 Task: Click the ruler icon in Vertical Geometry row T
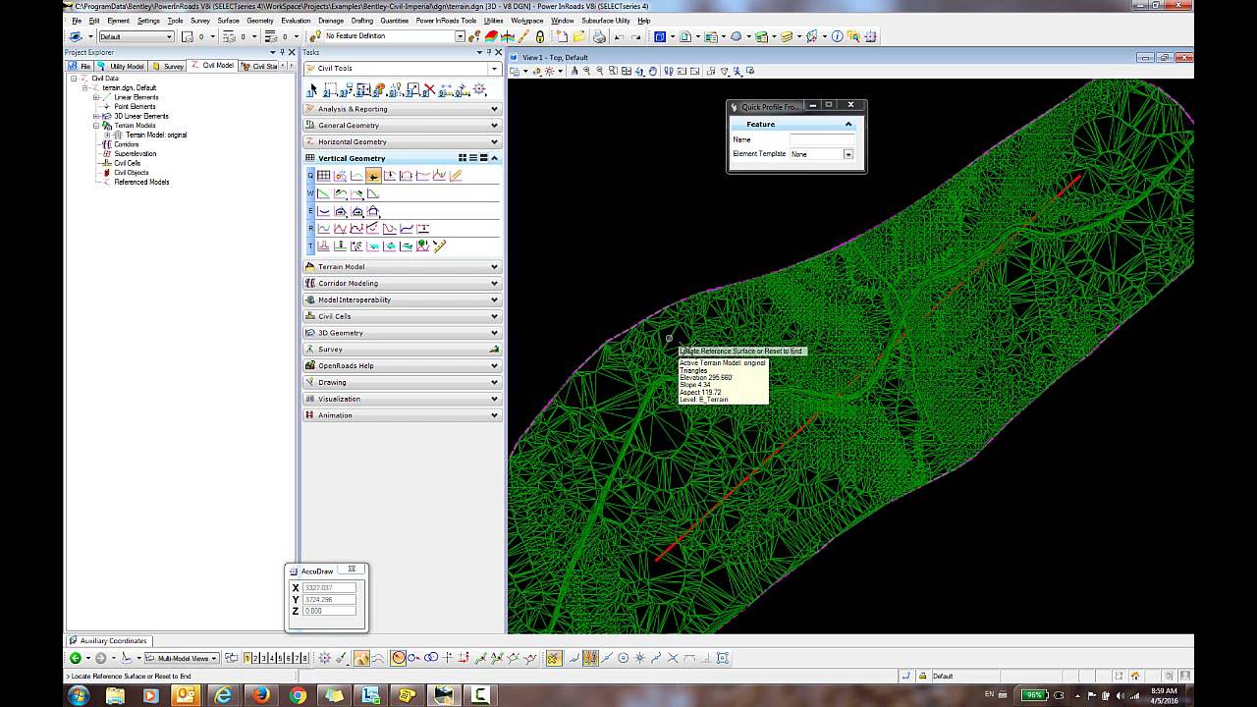[439, 246]
